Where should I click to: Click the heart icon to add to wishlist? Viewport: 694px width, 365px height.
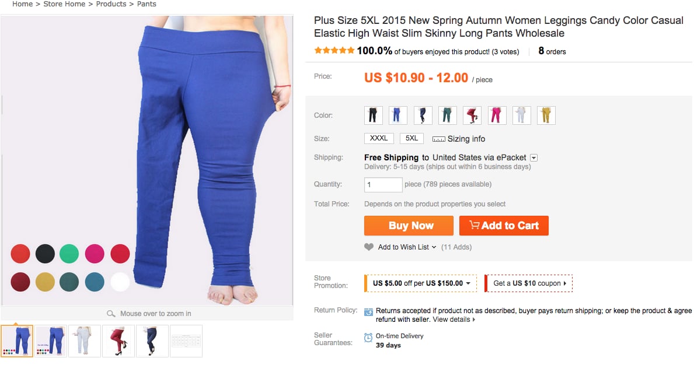pos(368,247)
